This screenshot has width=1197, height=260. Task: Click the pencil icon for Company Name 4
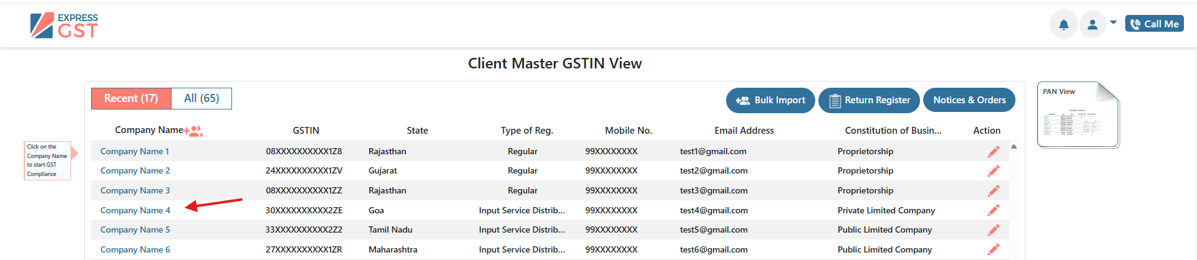tap(994, 210)
